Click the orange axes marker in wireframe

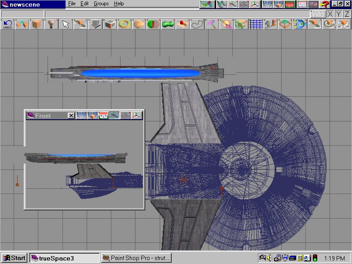coord(183,180)
